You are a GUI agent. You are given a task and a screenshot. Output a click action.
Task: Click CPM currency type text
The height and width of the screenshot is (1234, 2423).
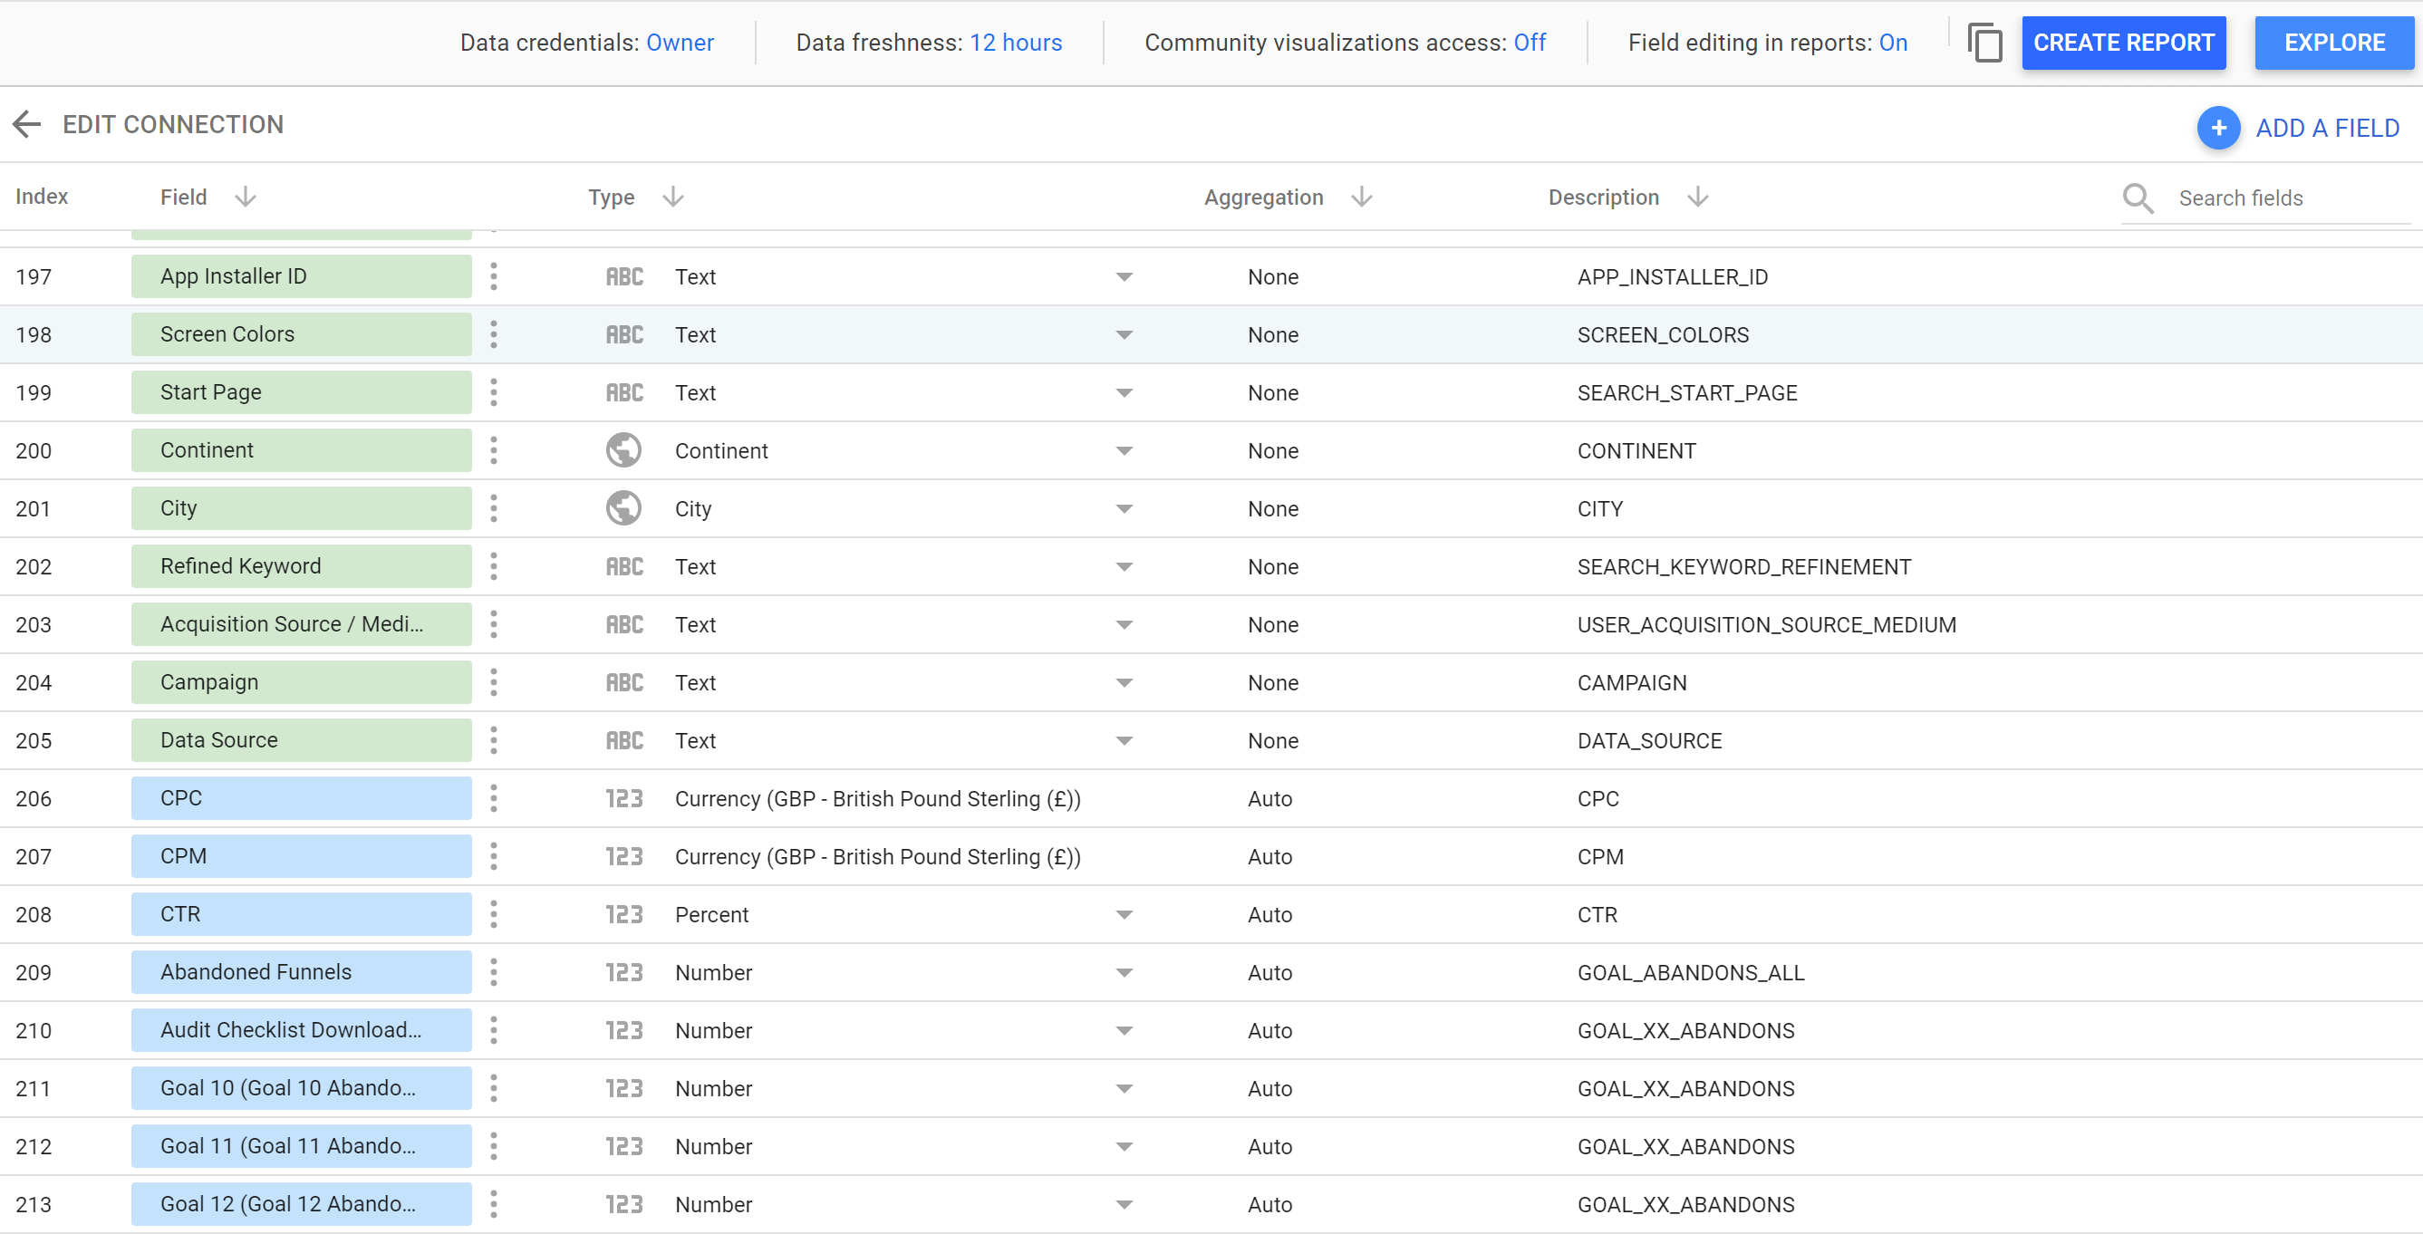877,857
